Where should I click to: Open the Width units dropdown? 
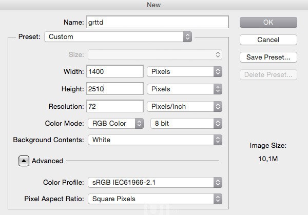coord(184,71)
